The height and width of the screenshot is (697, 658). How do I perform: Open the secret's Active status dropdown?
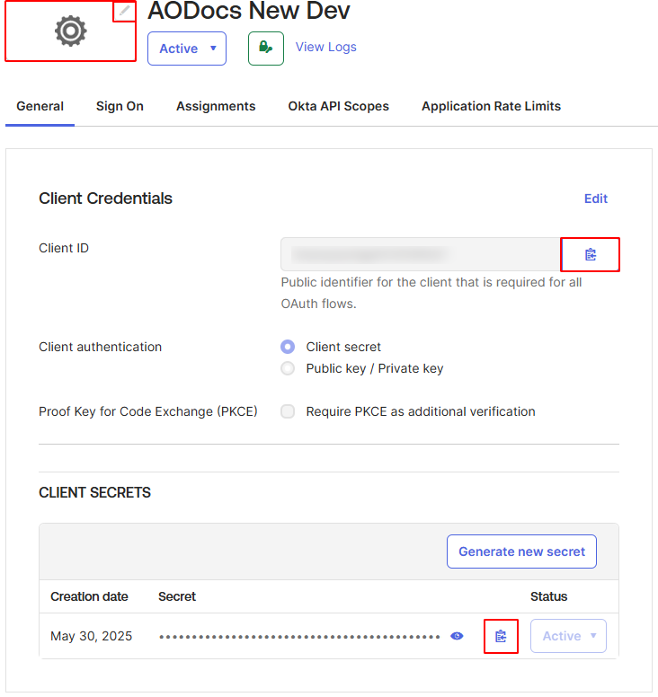pos(568,636)
